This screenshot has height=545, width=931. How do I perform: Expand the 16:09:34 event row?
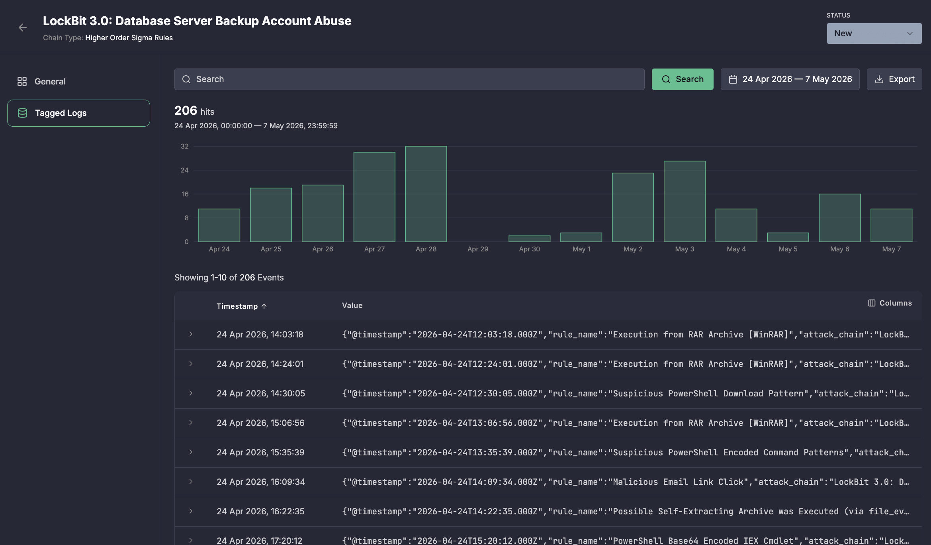[191, 482]
